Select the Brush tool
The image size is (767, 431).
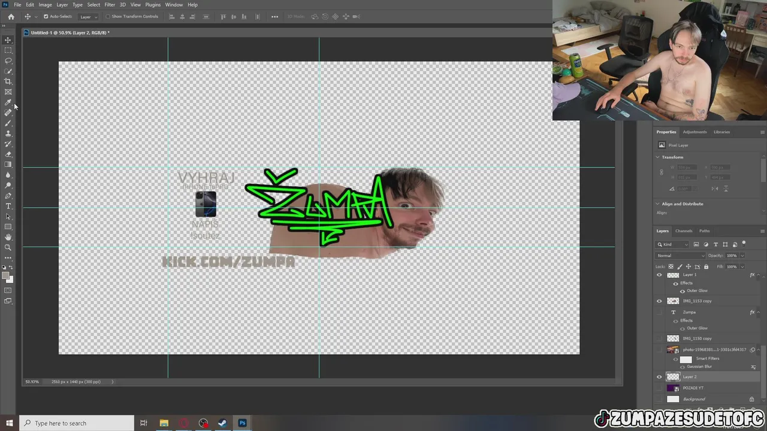[8, 123]
